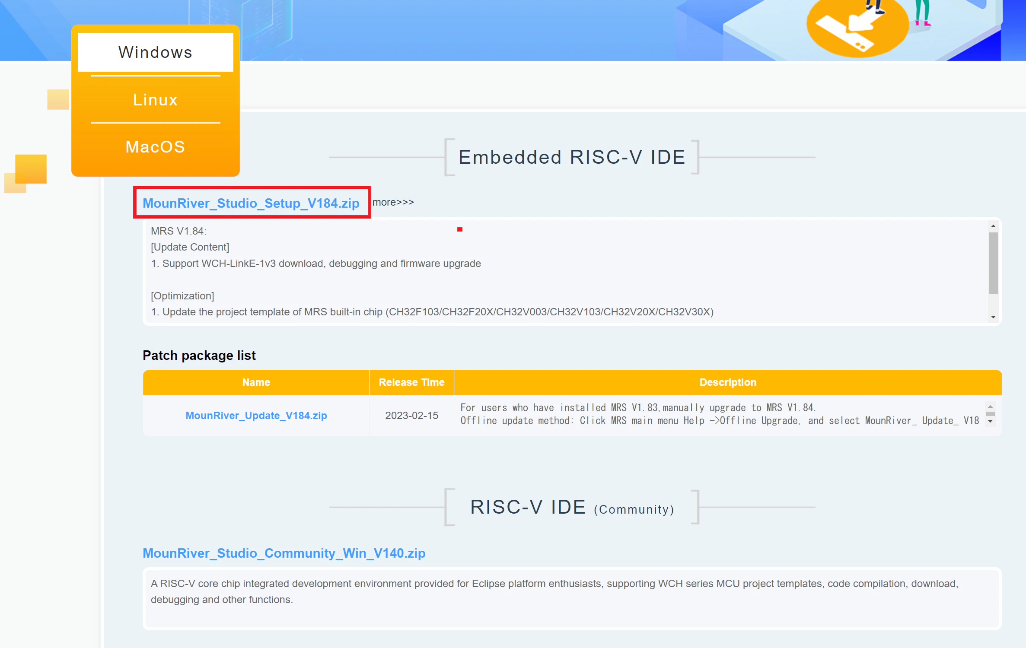Click patch description scroll up arrow
The width and height of the screenshot is (1026, 648).
990,407
